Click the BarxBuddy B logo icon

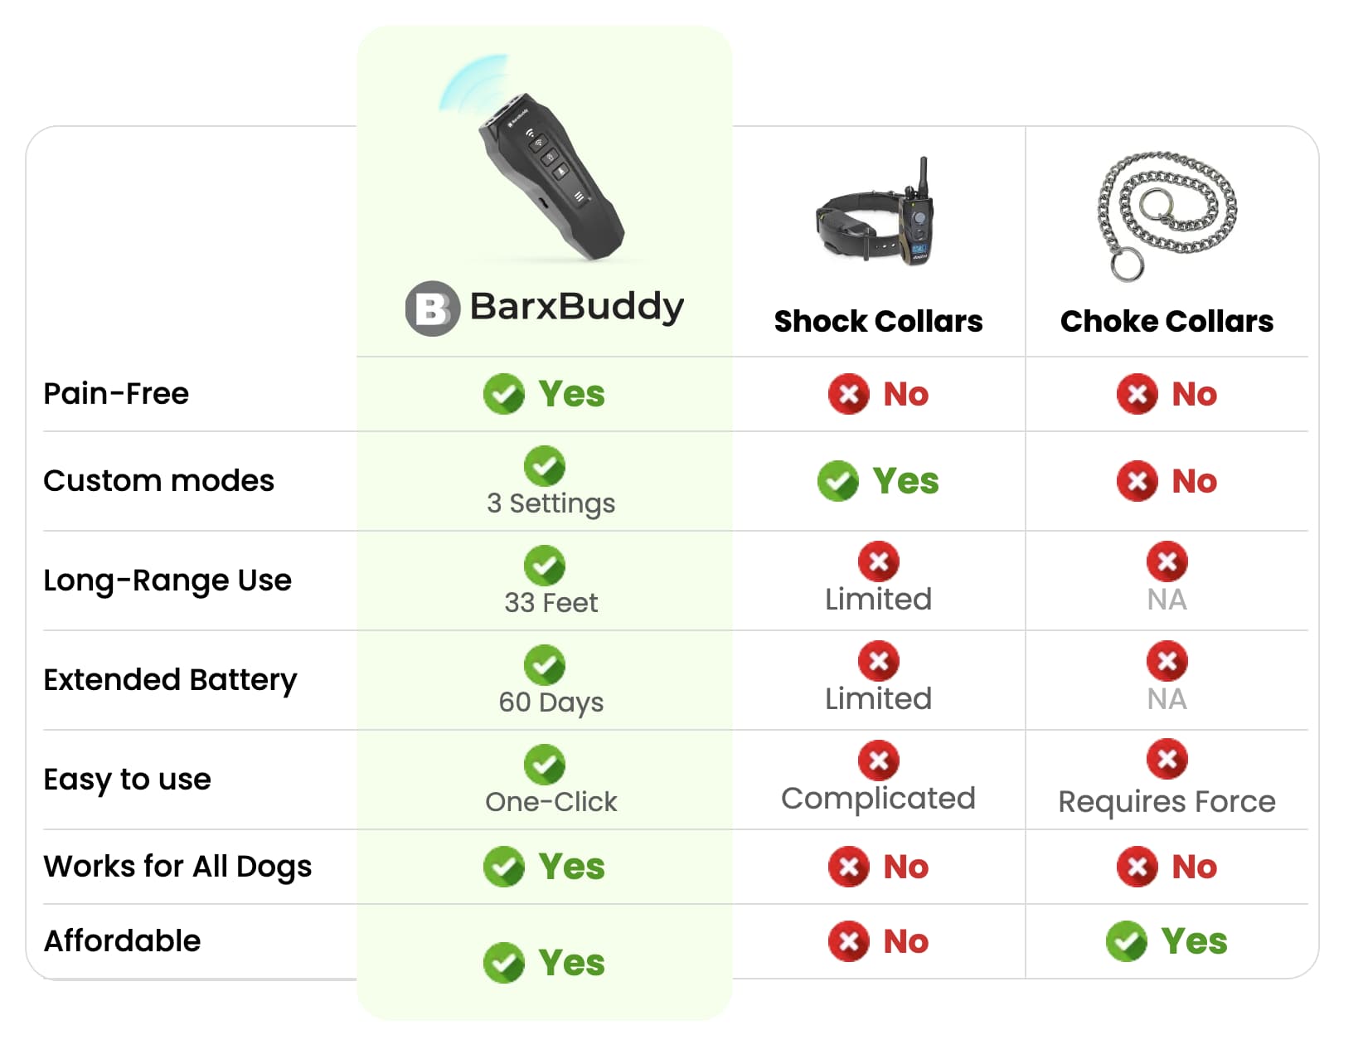pyautogui.click(x=432, y=309)
